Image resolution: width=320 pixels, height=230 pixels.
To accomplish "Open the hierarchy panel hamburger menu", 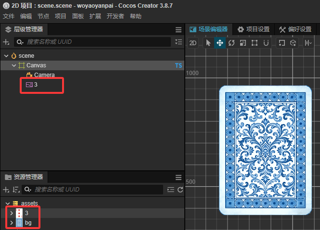I will point(179,30).
